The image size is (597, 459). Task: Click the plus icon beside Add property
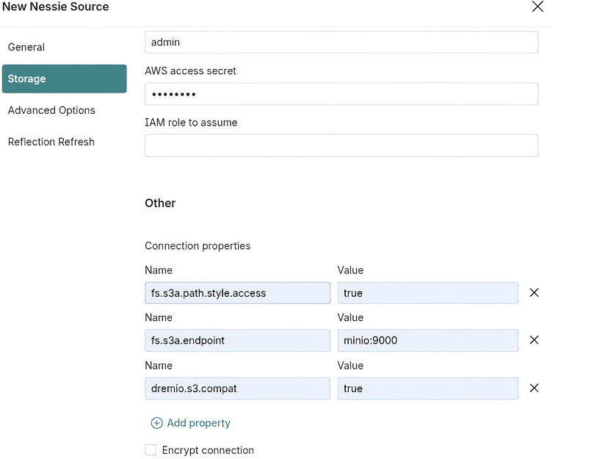157,423
